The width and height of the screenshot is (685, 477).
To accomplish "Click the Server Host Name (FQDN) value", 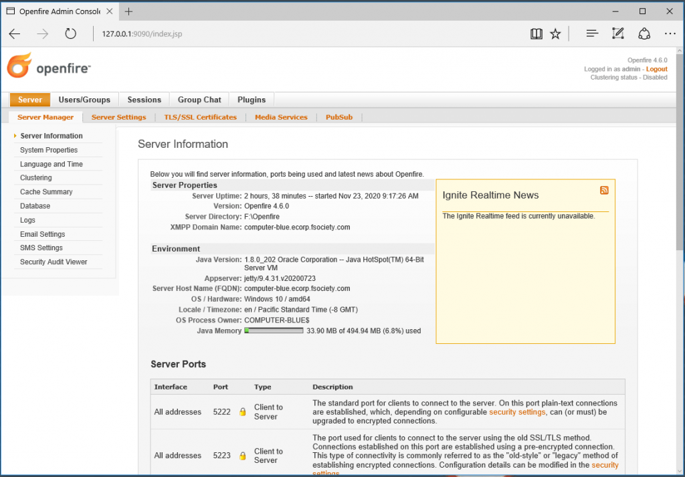I will coord(297,289).
